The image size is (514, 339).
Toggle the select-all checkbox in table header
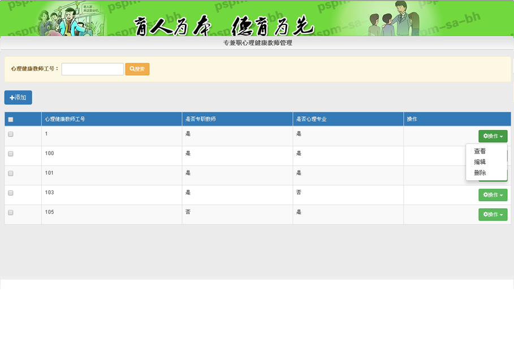[11, 119]
